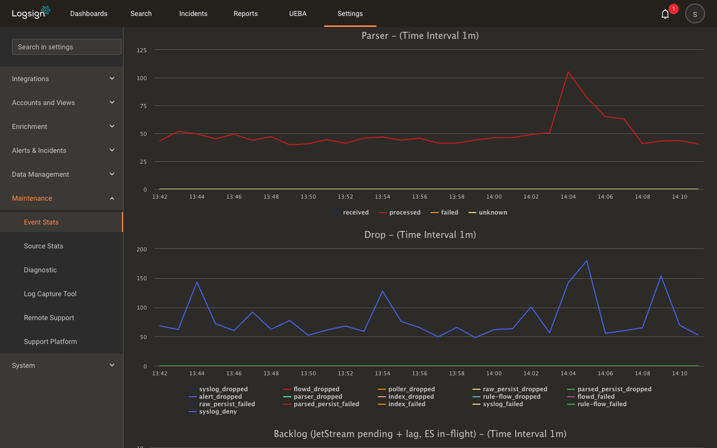Toggle the received series in Parser legend
717x448 pixels.
(351, 213)
